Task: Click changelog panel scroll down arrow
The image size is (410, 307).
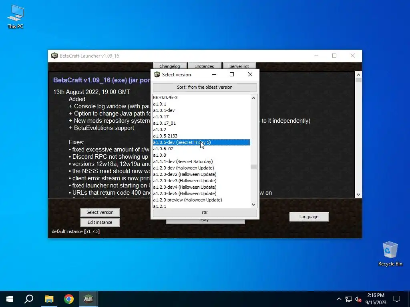Action: (358, 195)
